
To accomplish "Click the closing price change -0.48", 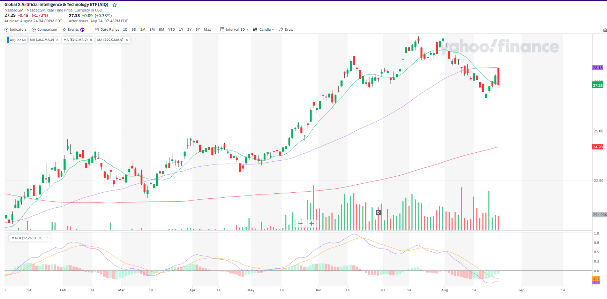I will (23, 15).
